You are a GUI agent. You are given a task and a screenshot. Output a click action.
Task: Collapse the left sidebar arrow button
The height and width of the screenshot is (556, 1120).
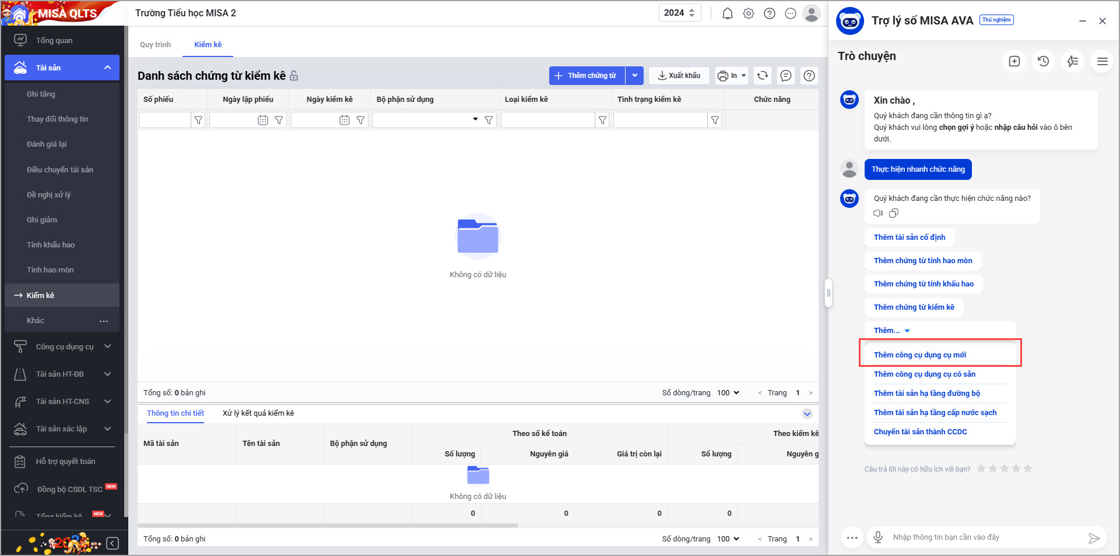[x=113, y=543]
